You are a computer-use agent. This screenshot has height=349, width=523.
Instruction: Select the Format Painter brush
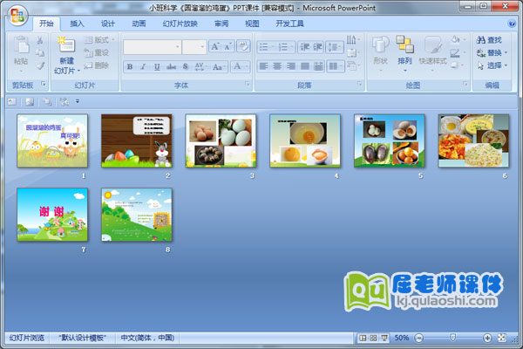click(40, 65)
